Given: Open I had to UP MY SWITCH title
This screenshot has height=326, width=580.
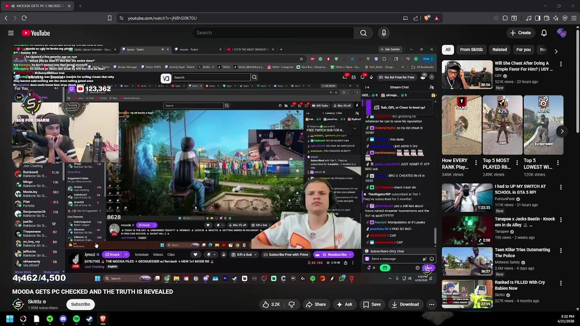Looking at the screenshot, I should 520,189.
